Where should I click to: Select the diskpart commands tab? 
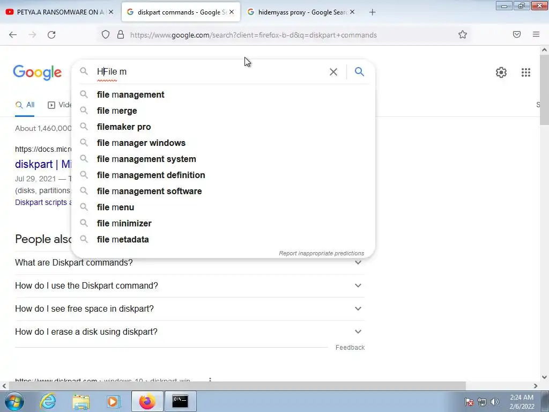[x=181, y=12]
